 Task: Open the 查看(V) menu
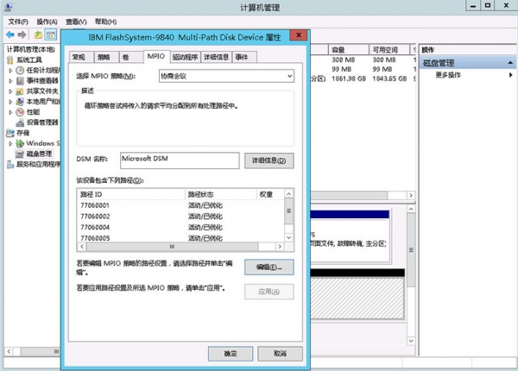click(x=76, y=22)
